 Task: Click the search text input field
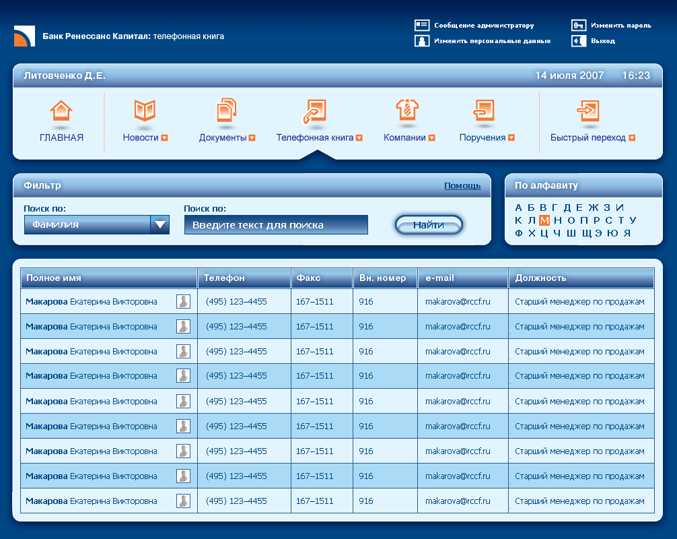tap(276, 225)
